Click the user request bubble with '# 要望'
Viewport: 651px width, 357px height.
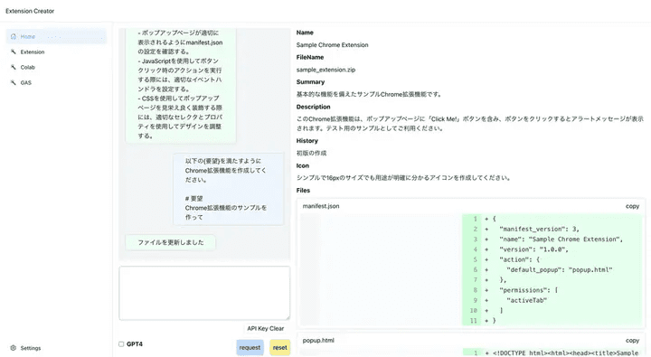229,189
